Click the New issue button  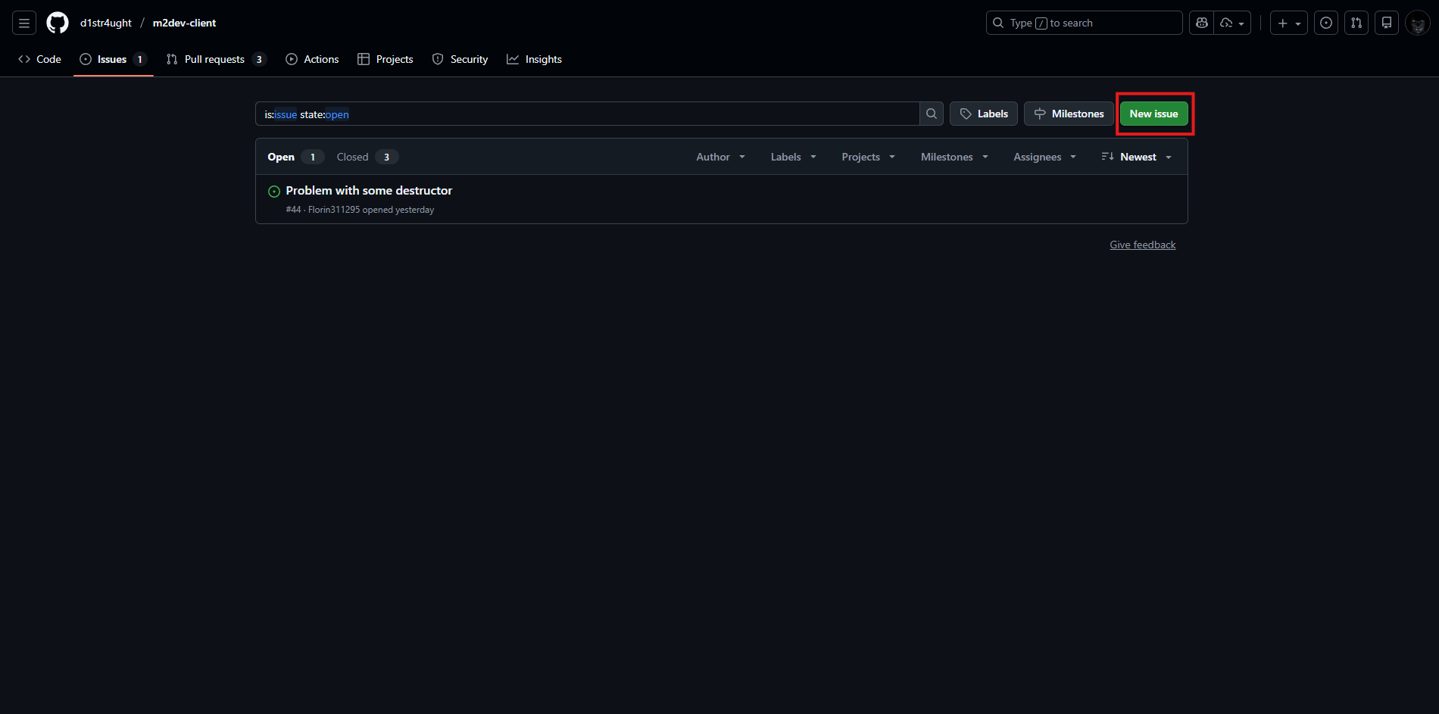[1153, 114]
